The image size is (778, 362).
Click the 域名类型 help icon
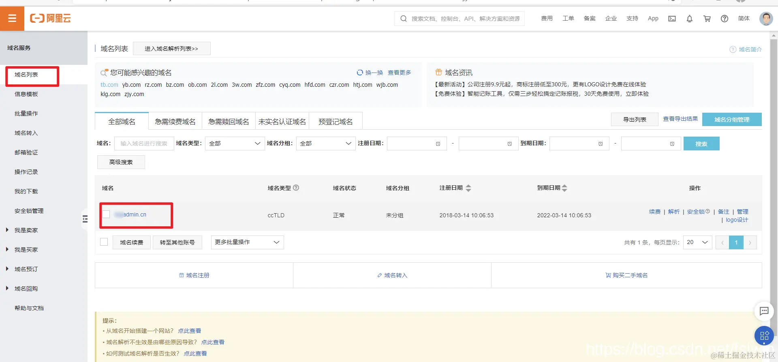[x=296, y=188]
